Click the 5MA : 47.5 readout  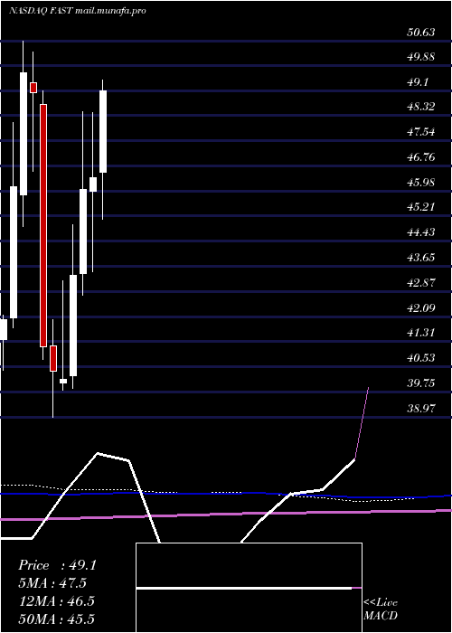pos(52,583)
